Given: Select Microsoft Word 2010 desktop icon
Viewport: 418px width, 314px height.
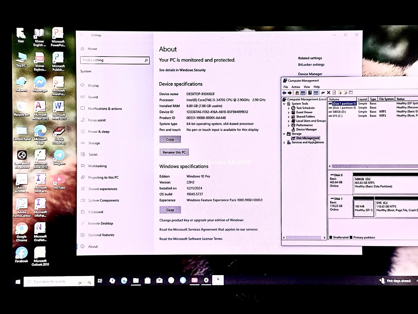Looking at the screenshot, I should (x=59, y=110).
